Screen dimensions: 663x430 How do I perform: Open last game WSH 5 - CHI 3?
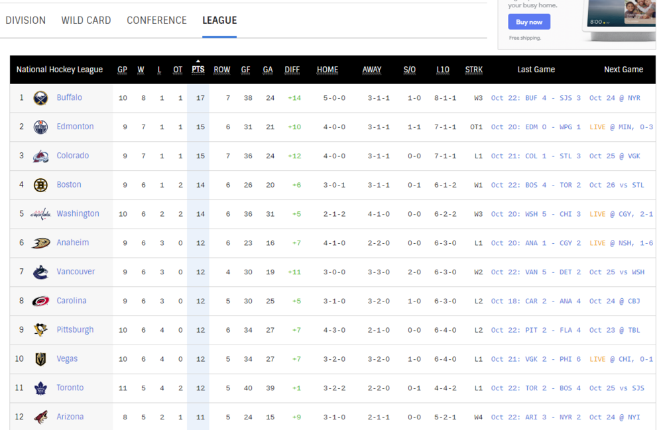(536, 214)
